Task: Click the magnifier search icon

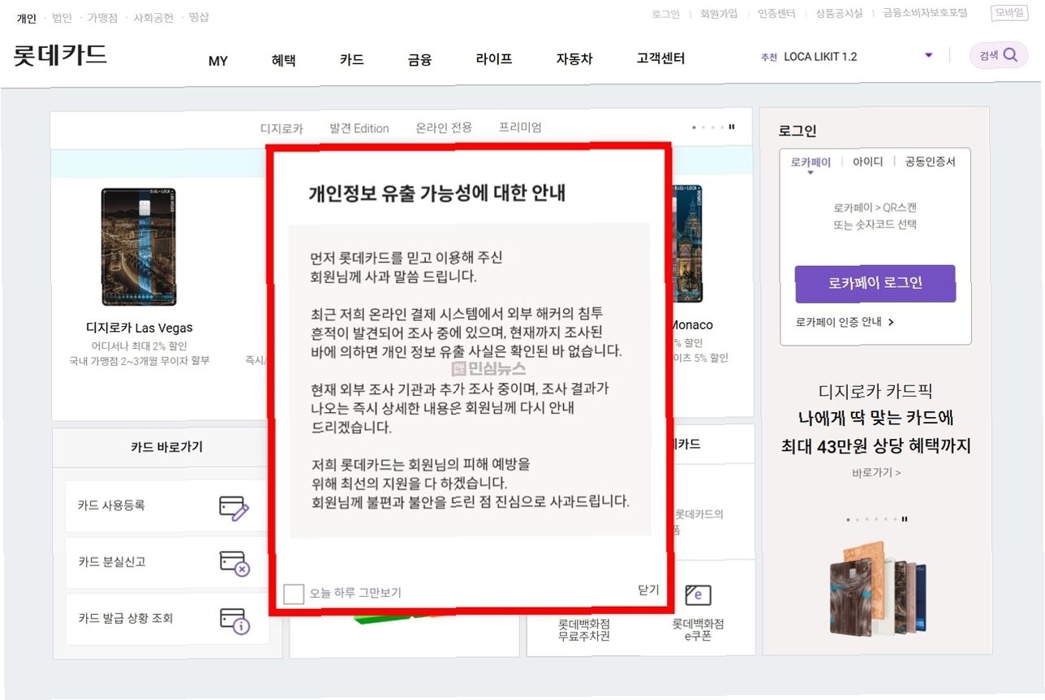Action: pyautogui.click(x=1010, y=55)
